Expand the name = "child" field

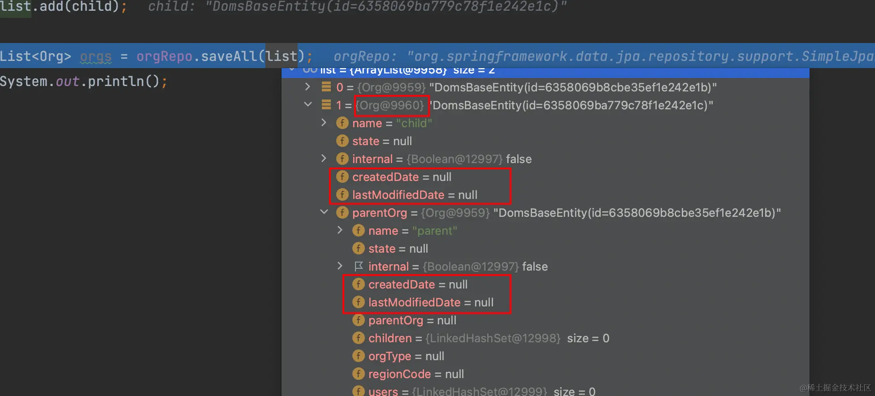(324, 122)
